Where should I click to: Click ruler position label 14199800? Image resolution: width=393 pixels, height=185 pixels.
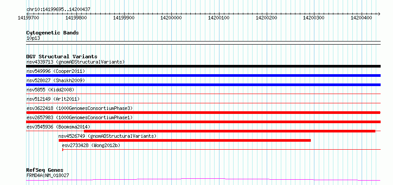(76, 18)
